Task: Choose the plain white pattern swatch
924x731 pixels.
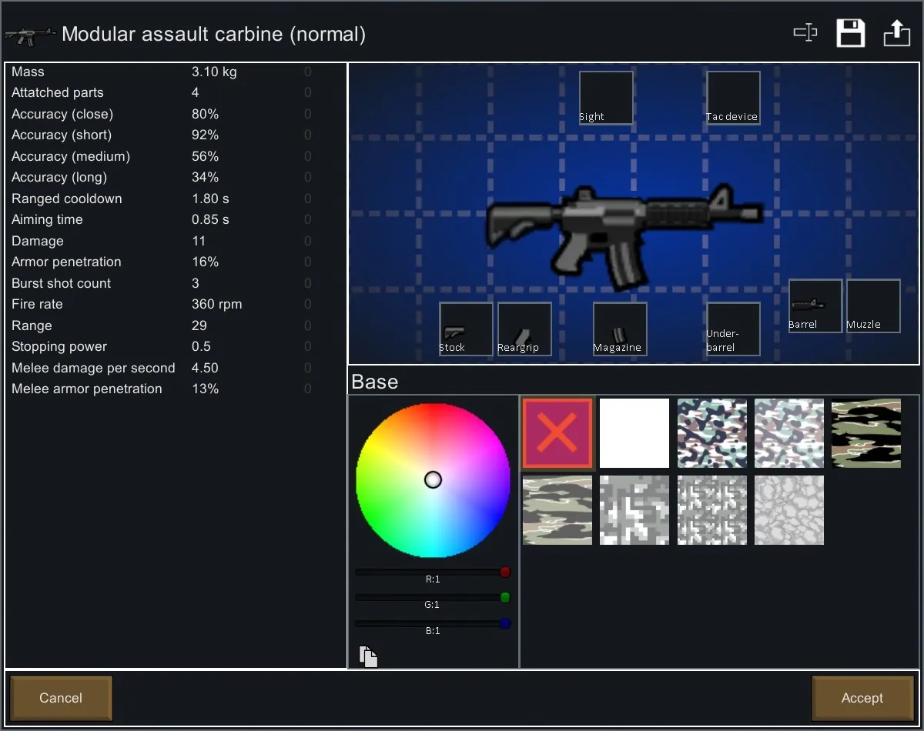Action: coord(634,433)
